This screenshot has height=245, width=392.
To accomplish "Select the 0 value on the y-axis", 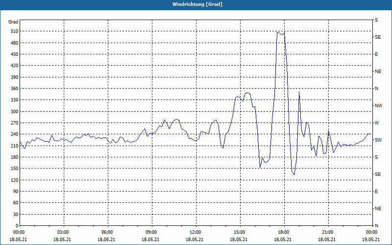I will 17,225.
